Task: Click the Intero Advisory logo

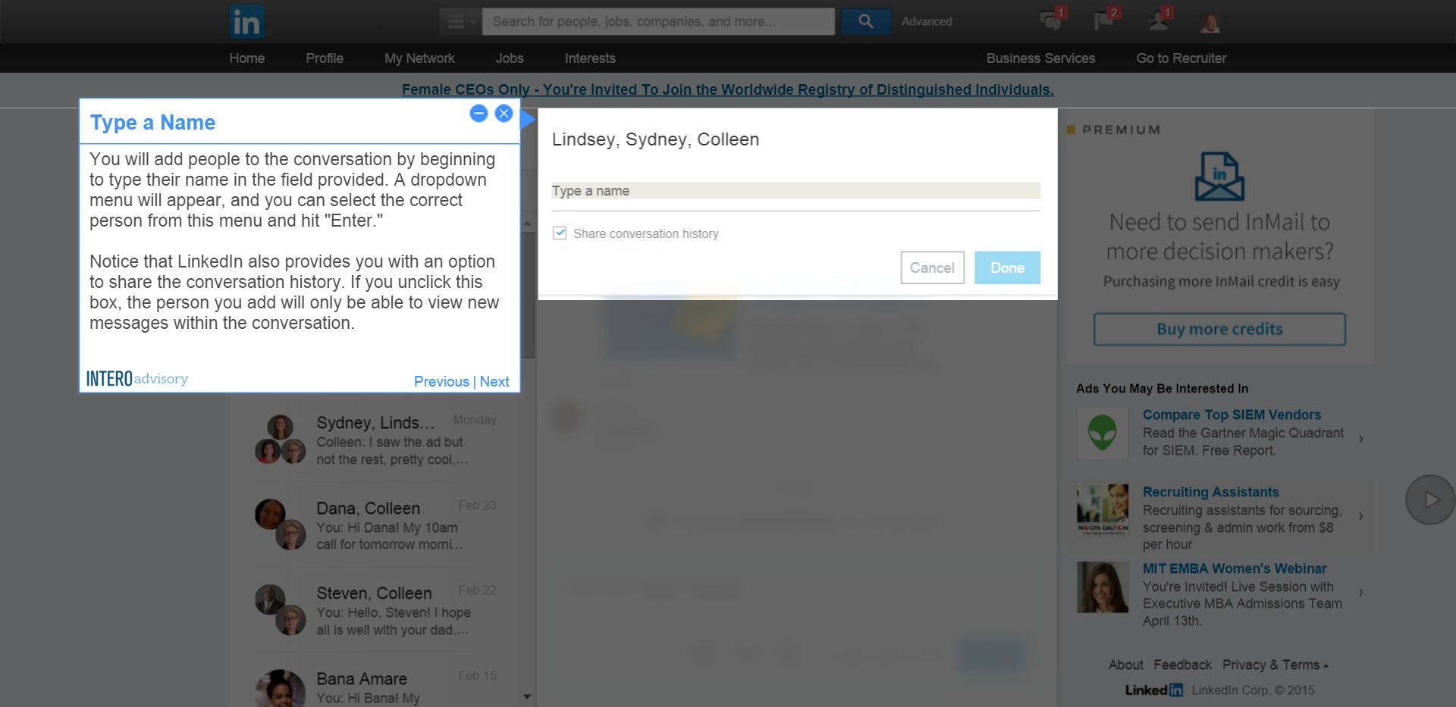Action: 137,378
